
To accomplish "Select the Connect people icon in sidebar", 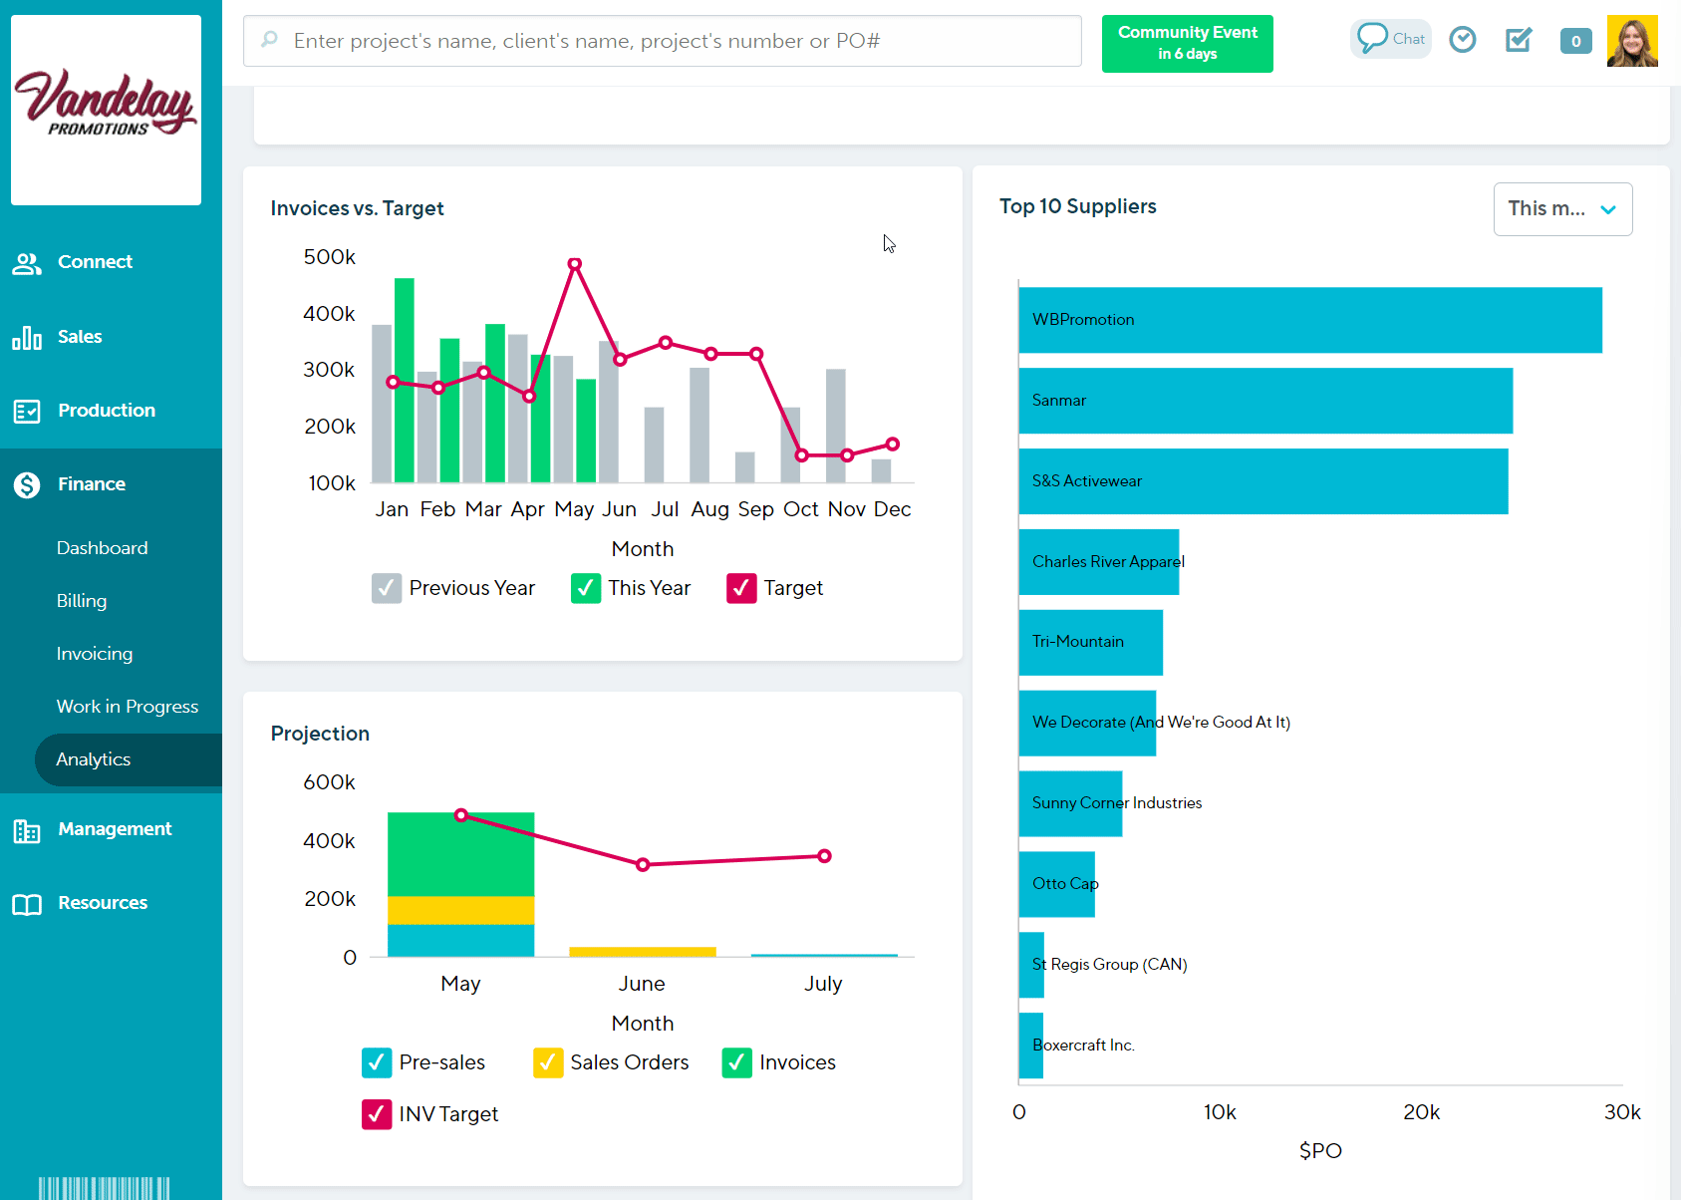I will 27,262.
